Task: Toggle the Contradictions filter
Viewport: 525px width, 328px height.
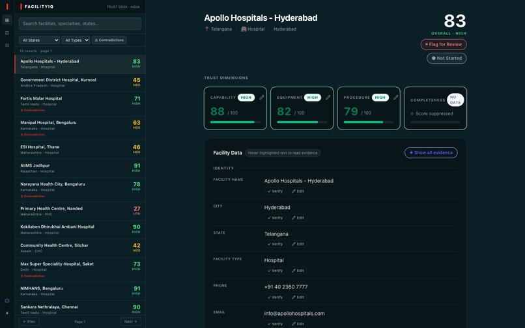Action: [x=109, y=40]
